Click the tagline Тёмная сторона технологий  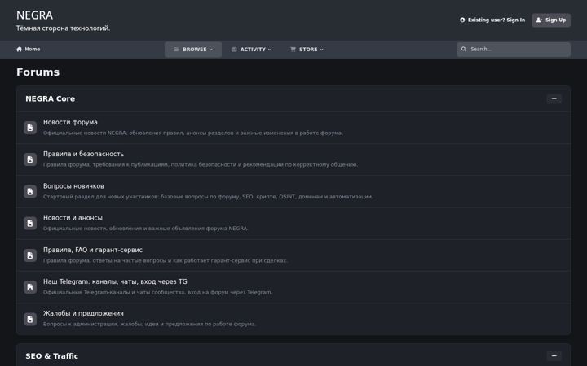click(64, 28)
